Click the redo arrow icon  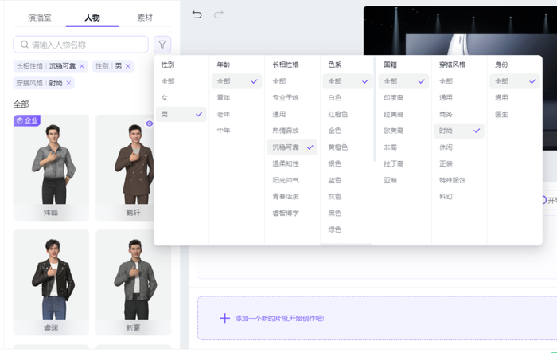(x=218, y=15)
